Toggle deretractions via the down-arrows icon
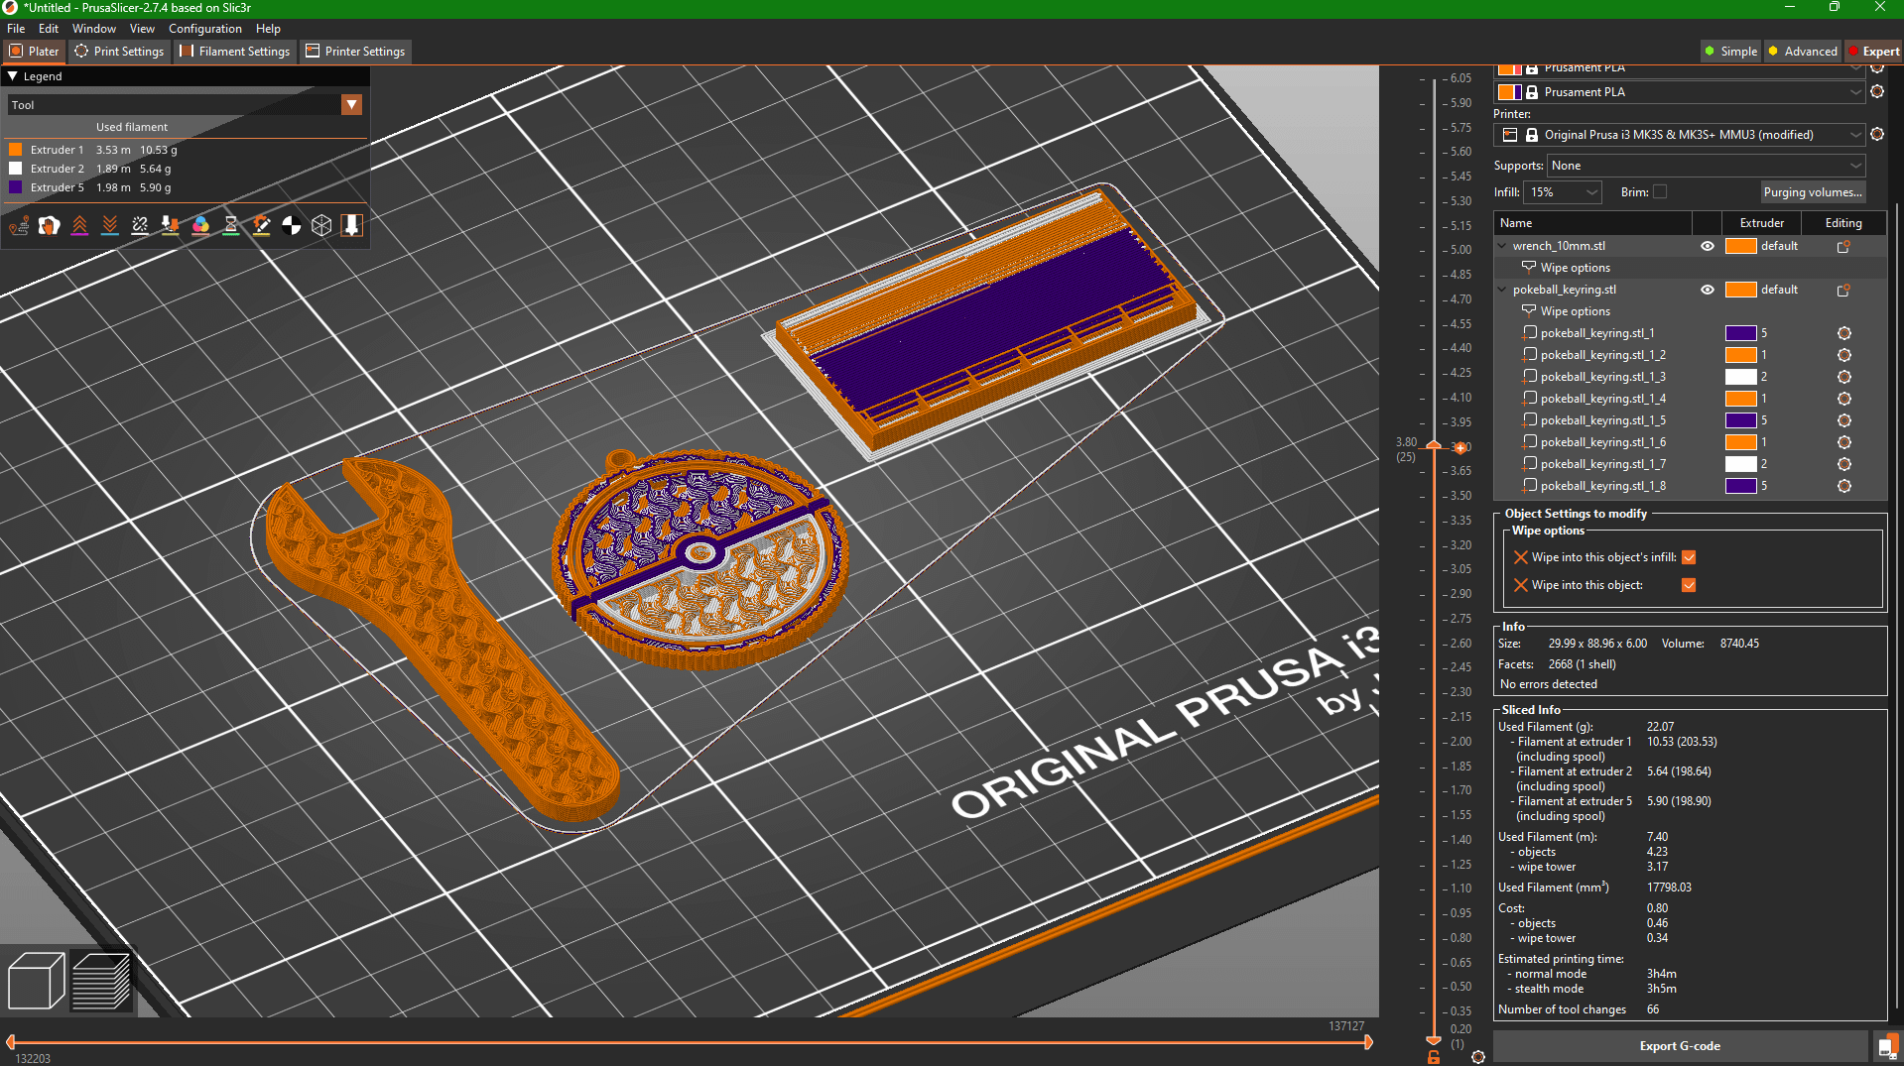 pos(110,225)
